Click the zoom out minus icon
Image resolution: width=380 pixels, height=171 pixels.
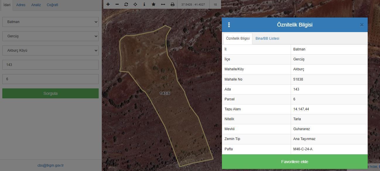117,4
